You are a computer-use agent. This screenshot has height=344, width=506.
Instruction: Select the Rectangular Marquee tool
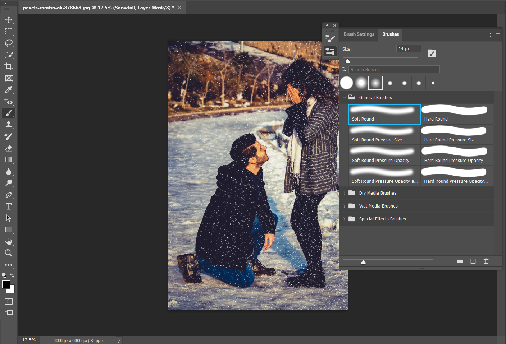pos(9,32)
